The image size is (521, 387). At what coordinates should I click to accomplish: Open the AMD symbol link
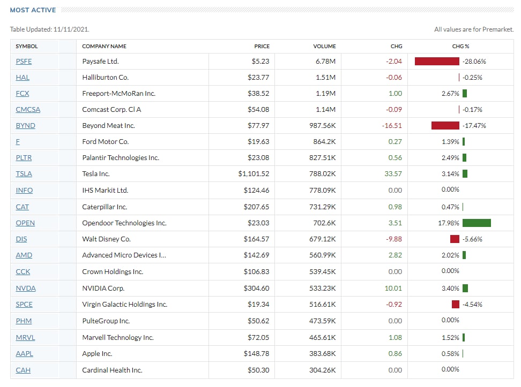click(24, 255)
